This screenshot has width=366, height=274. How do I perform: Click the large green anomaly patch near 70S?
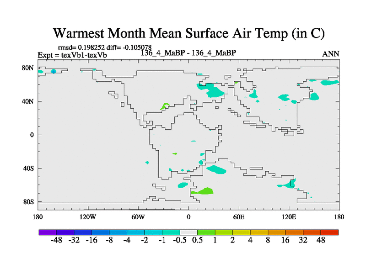click(204, 191)
